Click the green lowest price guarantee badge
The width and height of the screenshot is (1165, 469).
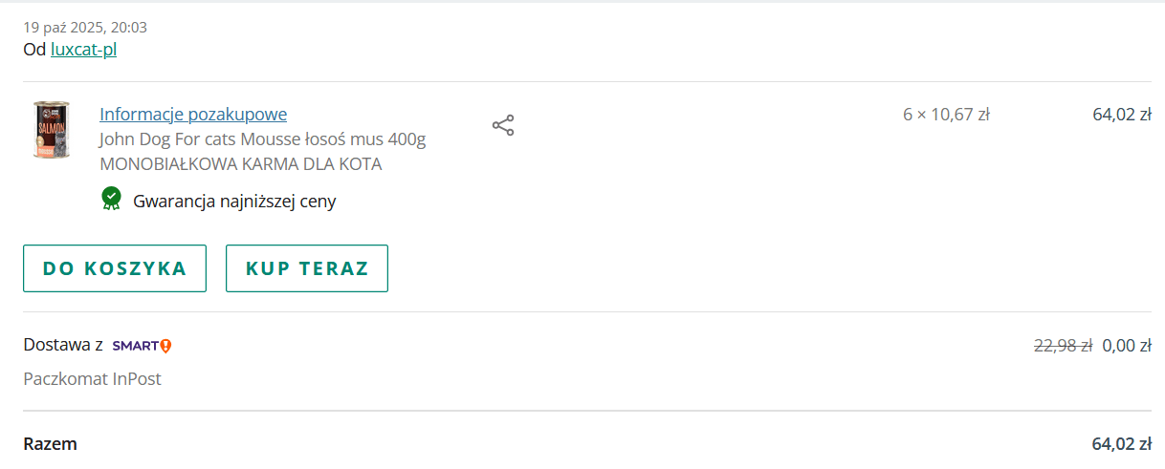(112, 199)
